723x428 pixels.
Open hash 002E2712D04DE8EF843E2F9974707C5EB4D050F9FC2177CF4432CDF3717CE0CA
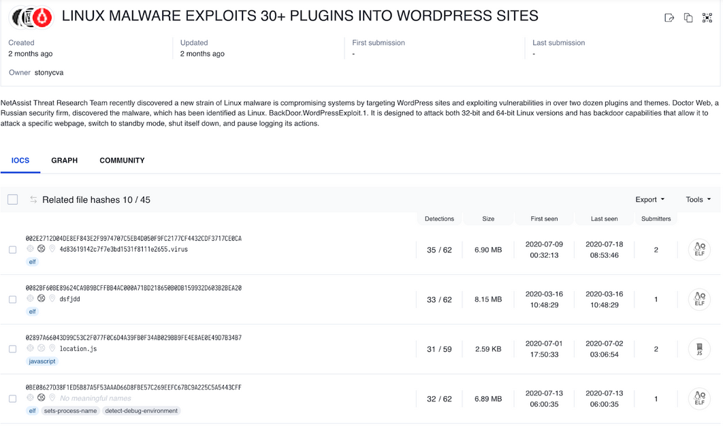click(x=133, y=238)
